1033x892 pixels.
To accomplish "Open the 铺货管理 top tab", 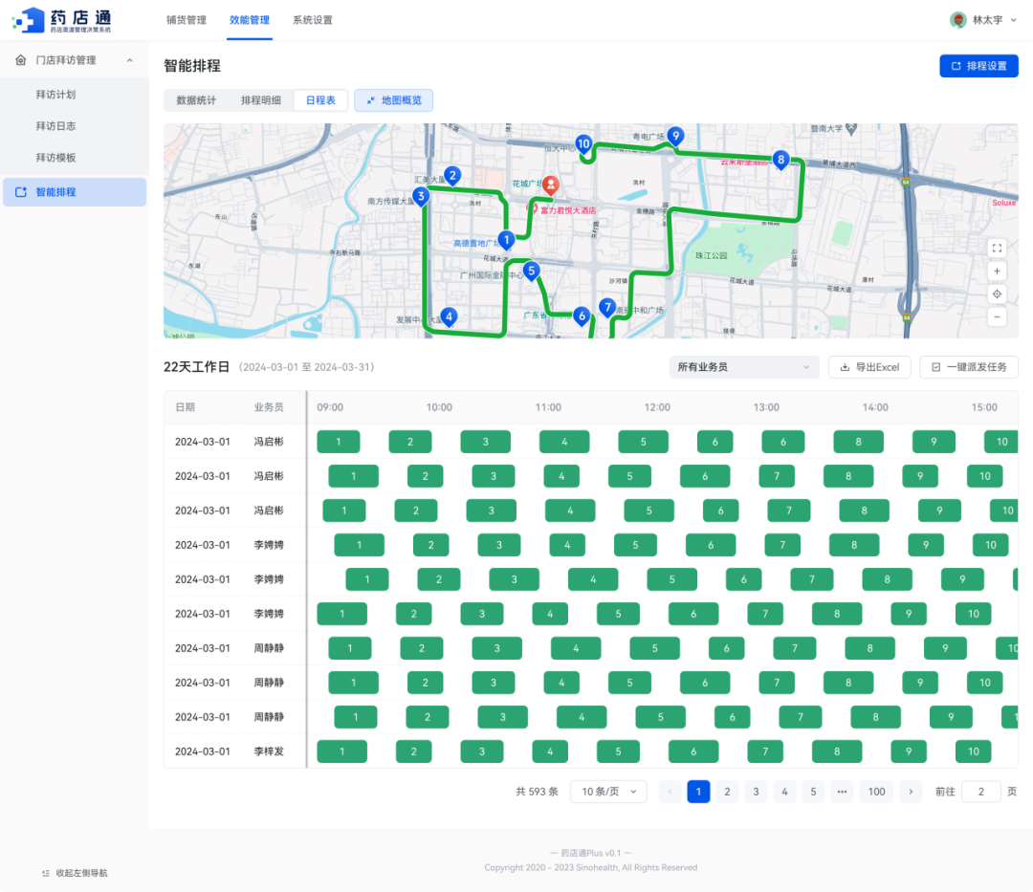I will point(186,20).
